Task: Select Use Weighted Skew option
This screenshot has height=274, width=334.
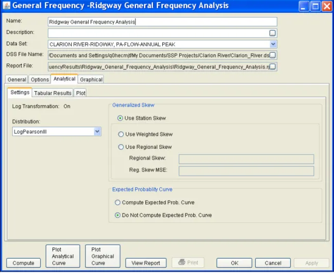Action: [145, 134]
